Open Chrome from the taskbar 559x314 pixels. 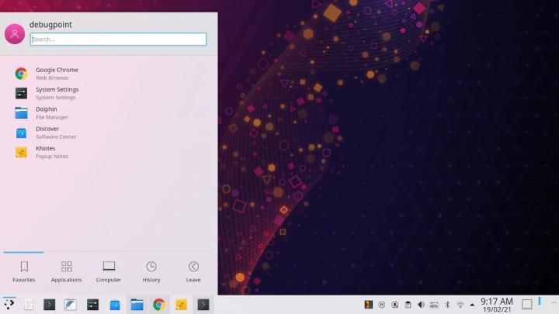[x=158, y=305]
